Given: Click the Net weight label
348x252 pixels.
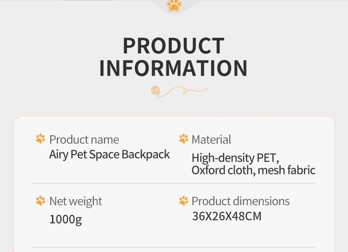Looking at the screenshot, I should pos(75,201).
